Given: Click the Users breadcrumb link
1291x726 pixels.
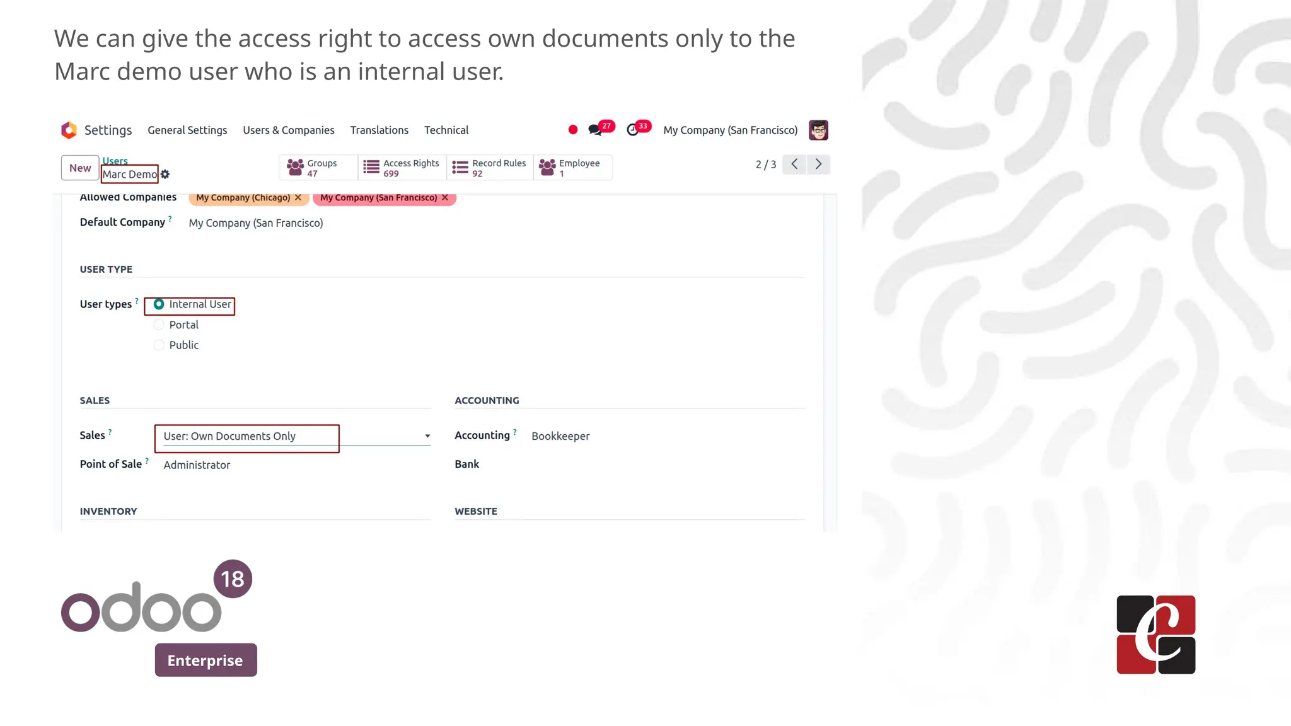Looking at the screenshot, I should 115,161.
